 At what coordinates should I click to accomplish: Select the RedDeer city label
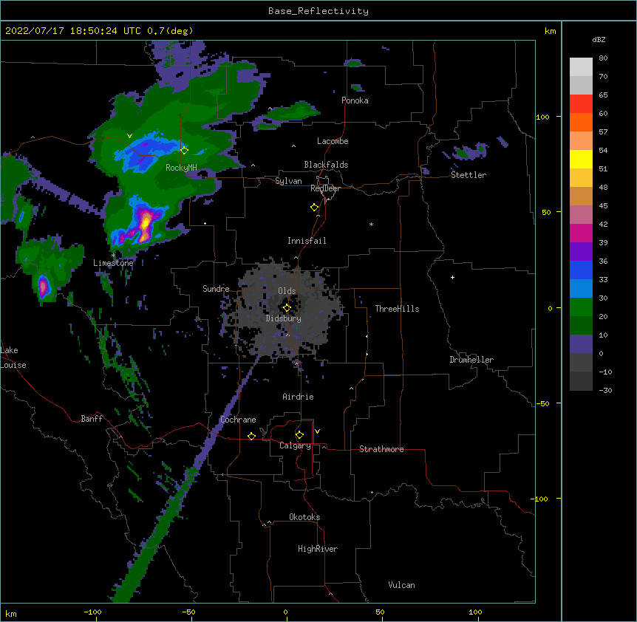coord(325,188)
